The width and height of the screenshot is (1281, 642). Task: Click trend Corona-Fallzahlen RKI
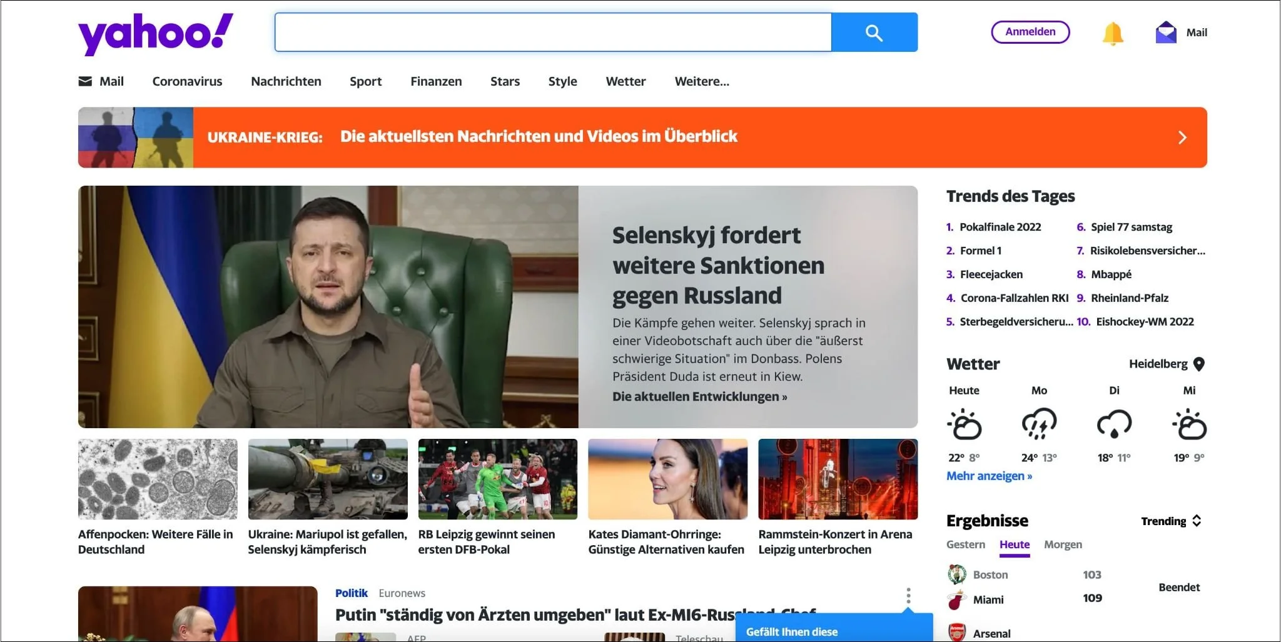[1014, 298]
